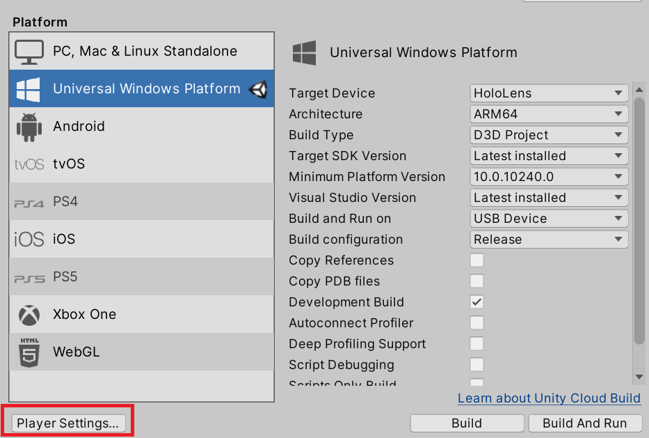Click the Visual Studio Version label

[353, 198]
